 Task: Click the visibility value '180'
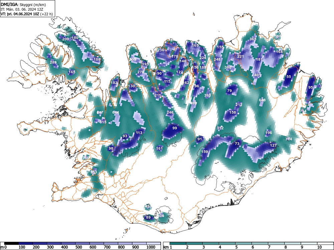tap(75, 38)
